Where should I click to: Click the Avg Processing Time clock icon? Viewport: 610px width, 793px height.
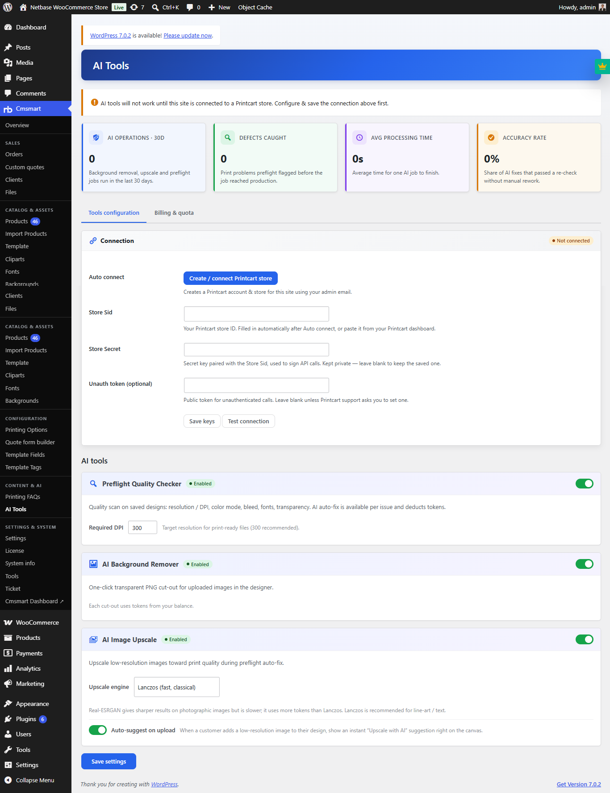359,138
